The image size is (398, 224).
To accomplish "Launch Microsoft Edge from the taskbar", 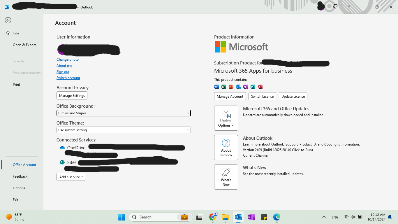I will pos(276,217).
